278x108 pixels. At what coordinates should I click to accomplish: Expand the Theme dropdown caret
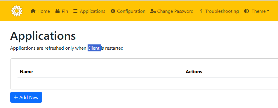[x=268, y=11]
